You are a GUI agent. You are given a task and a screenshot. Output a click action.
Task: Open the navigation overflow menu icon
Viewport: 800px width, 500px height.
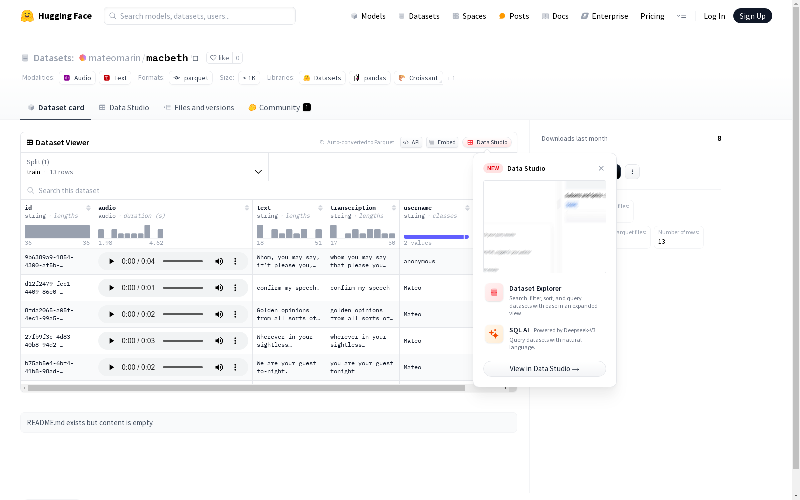681,16
